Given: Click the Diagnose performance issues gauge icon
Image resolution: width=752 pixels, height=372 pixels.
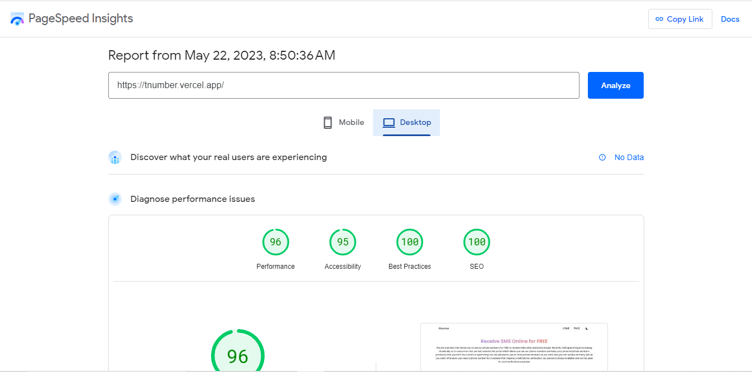Looking at the screenshot, I should pyautogui.click(x=115, y=199).
